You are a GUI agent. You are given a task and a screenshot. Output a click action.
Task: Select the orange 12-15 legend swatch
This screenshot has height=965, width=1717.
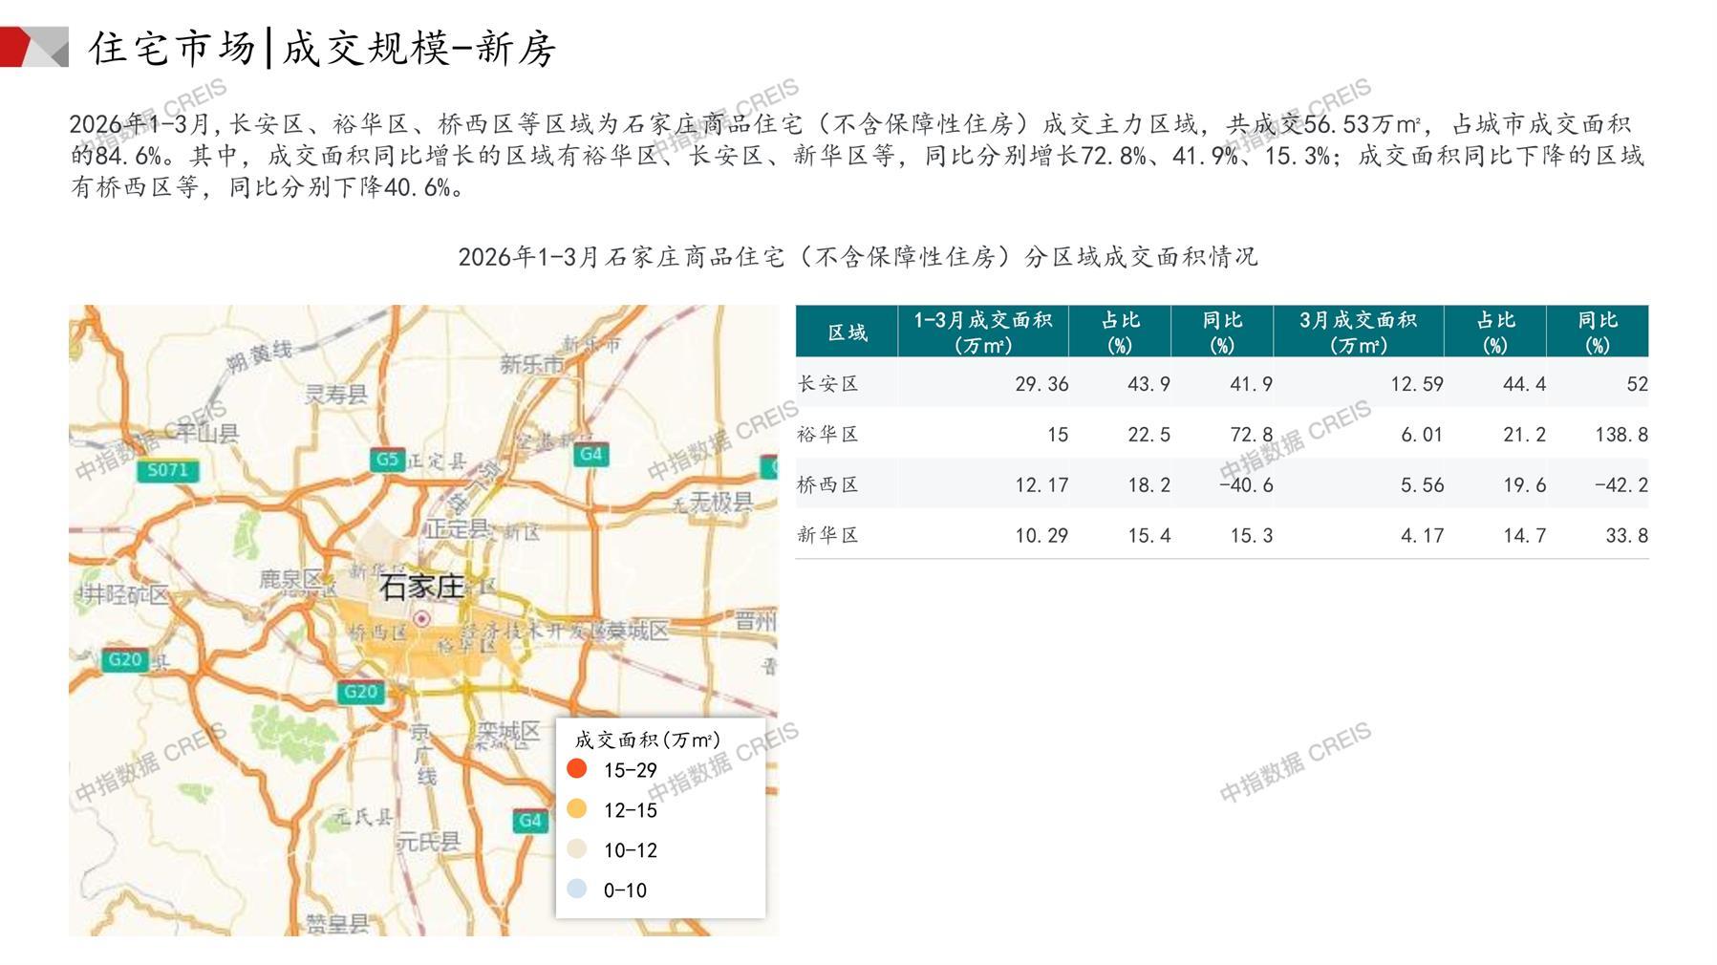(577, 809)
